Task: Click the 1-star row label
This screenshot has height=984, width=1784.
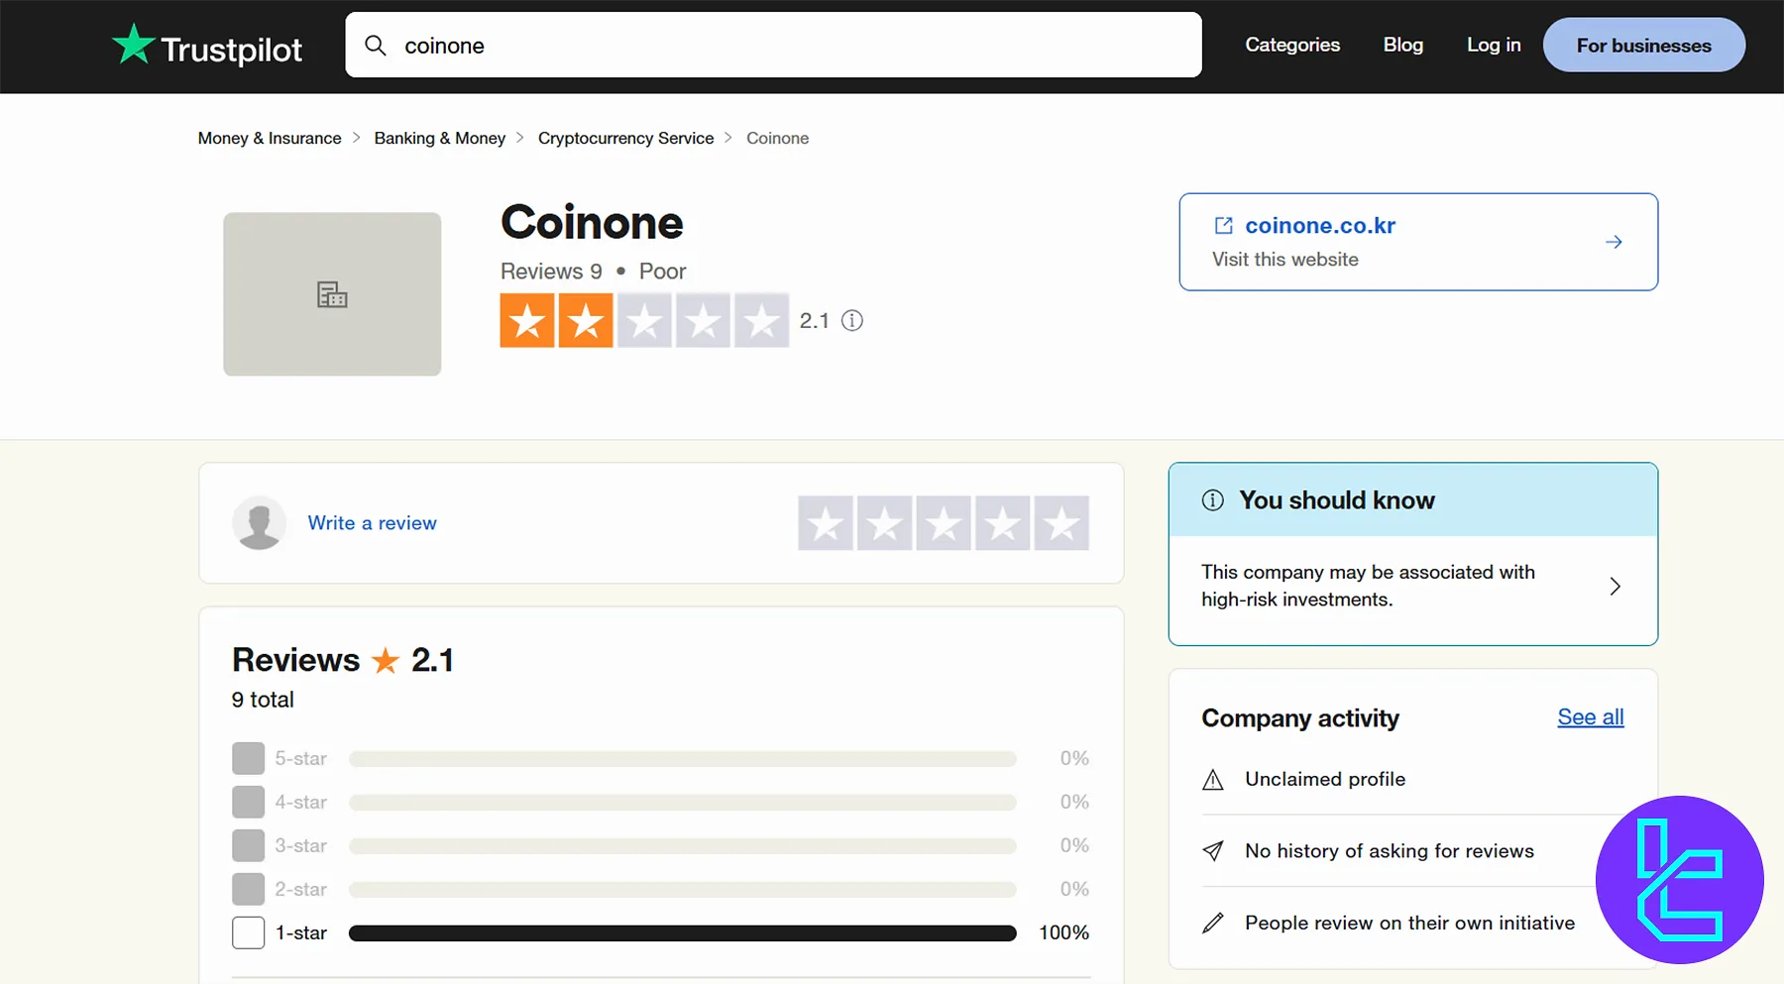Action: [x=301, y=932]
